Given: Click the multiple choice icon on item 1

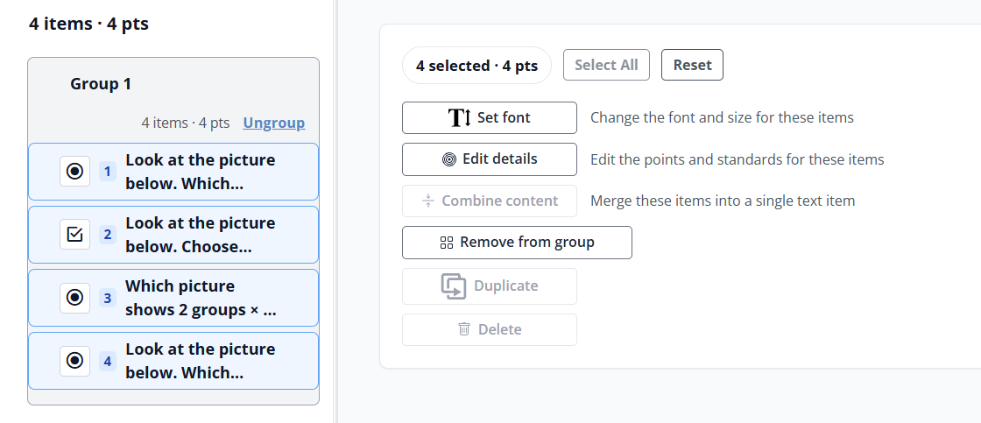Looking at the screenshot, I should (74, 172).
